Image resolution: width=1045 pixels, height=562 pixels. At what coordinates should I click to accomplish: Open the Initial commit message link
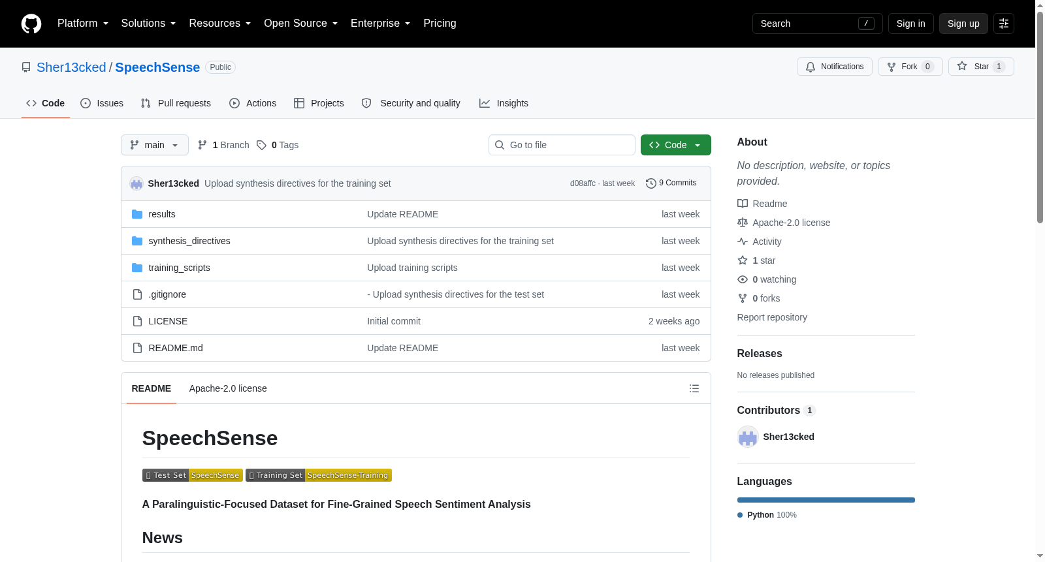point(394,321)
